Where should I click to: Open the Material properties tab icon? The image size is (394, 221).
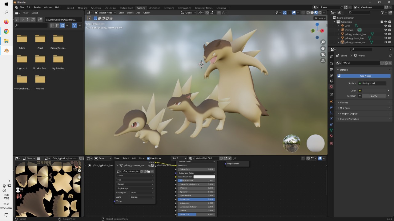point(331,136)
